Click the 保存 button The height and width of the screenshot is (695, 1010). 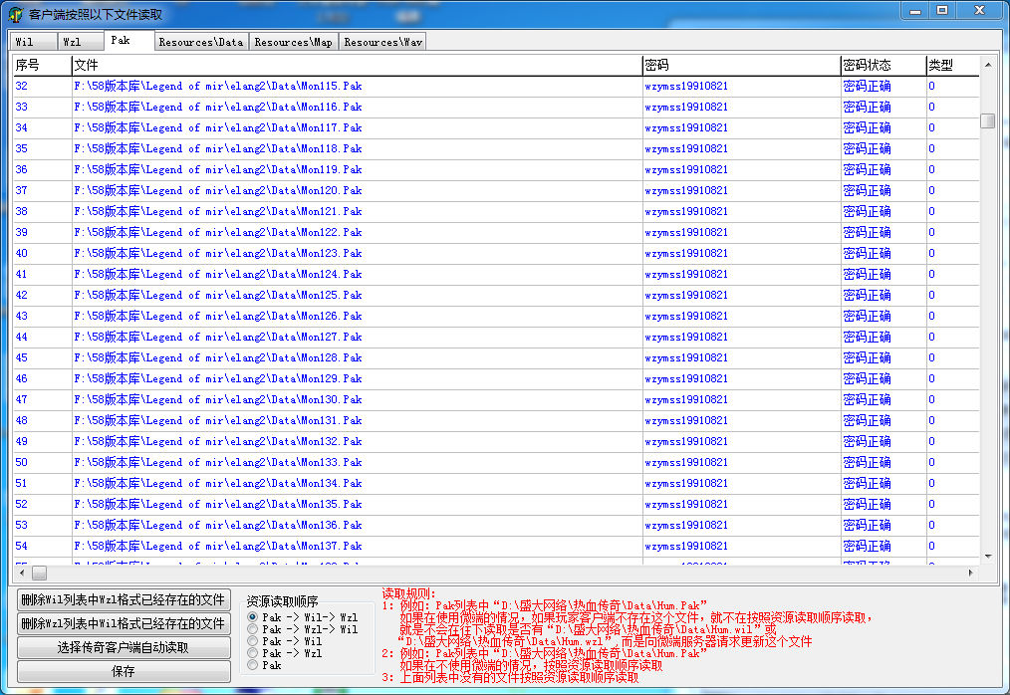124,671
